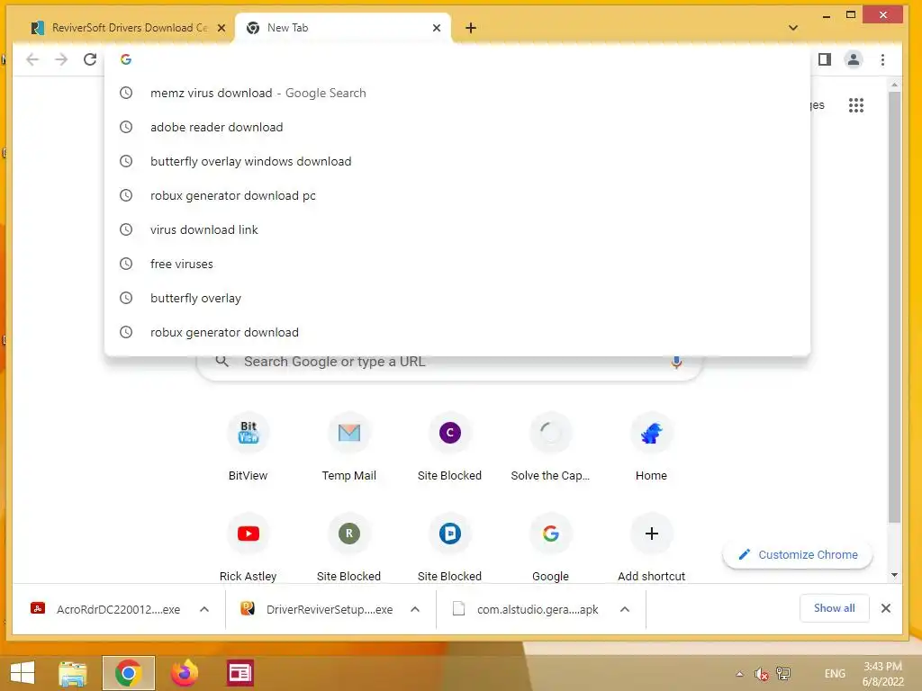Screen dimensions: 922x691
Task: Open Firefox from taskbar
Action: click(x=184, y=673)
